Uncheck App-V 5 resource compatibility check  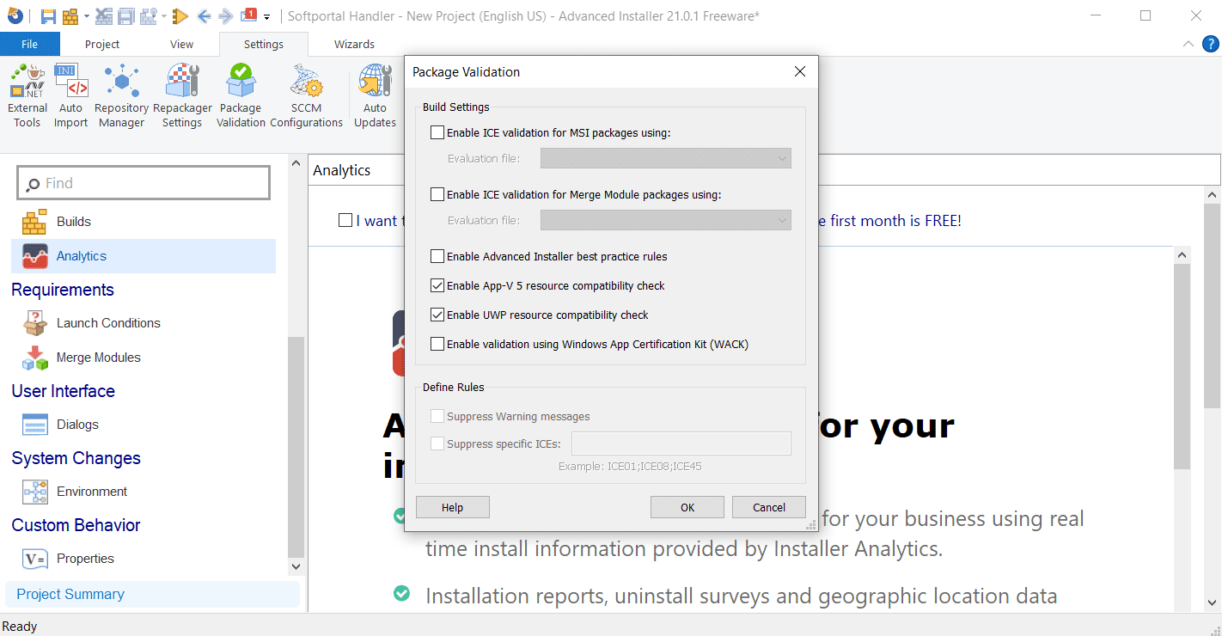coord(438,285)
